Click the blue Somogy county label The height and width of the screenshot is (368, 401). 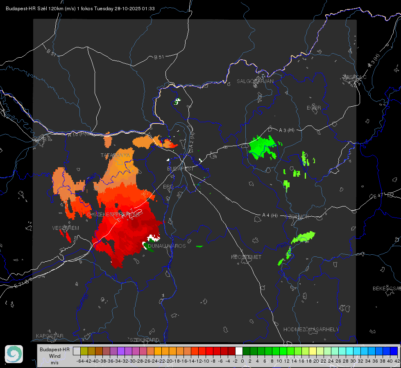[82, 302]
